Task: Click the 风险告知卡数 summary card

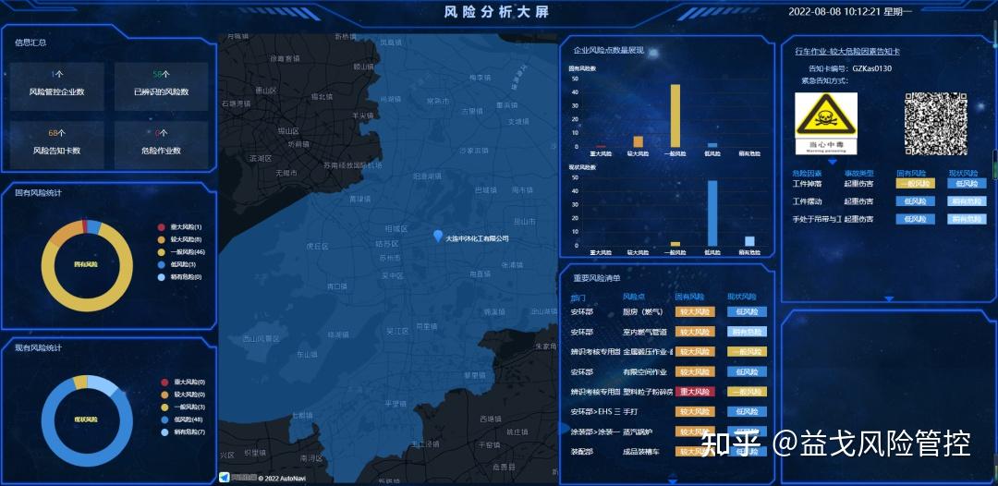Action: (56, 145)
